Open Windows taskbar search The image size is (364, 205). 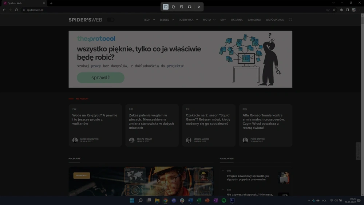141,200
